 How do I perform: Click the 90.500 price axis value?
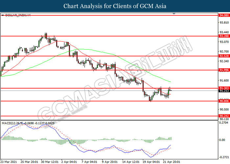click(x=224, y=109)
